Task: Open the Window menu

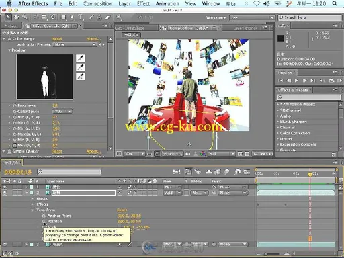Action: click(211, 3)
